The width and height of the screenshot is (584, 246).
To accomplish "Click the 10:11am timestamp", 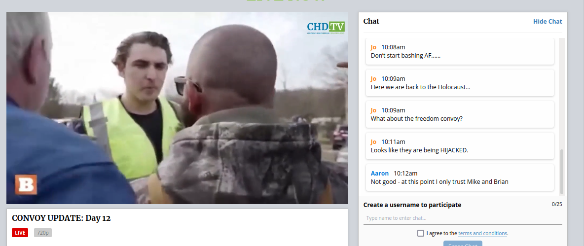I will (393, 142).
